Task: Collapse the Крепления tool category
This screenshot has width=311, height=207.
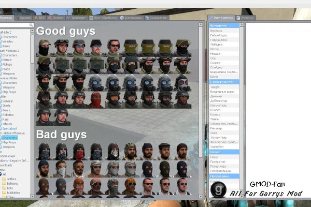Action: coord(224,25)
